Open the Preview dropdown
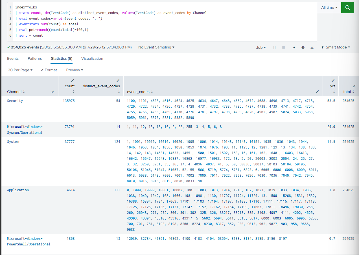This screenshot has width=359, height=255. pyautogui.click(x=75, y=70)
